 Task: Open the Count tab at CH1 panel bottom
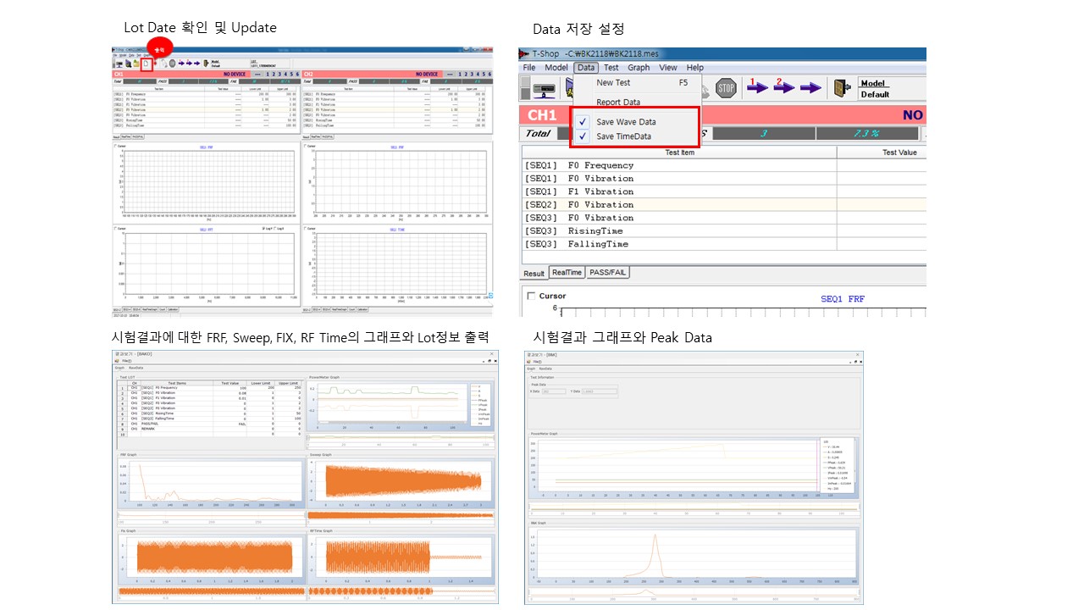[x=161, y=309]
